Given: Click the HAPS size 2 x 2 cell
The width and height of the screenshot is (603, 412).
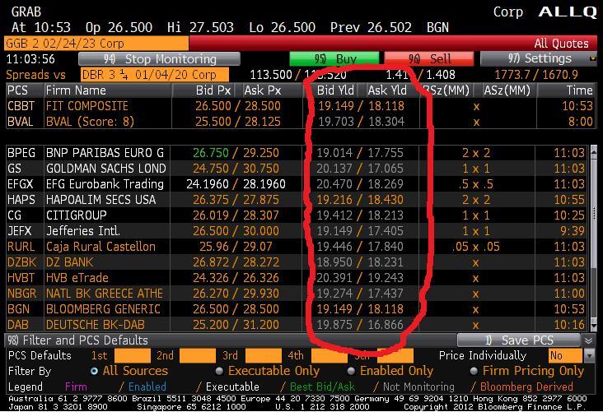Looking at the screenshot, I should [475, 200].
